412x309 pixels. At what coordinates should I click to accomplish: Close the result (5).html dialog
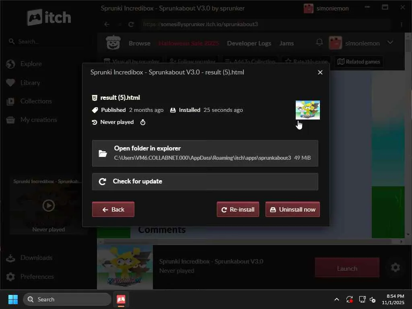tap(320, 72)
